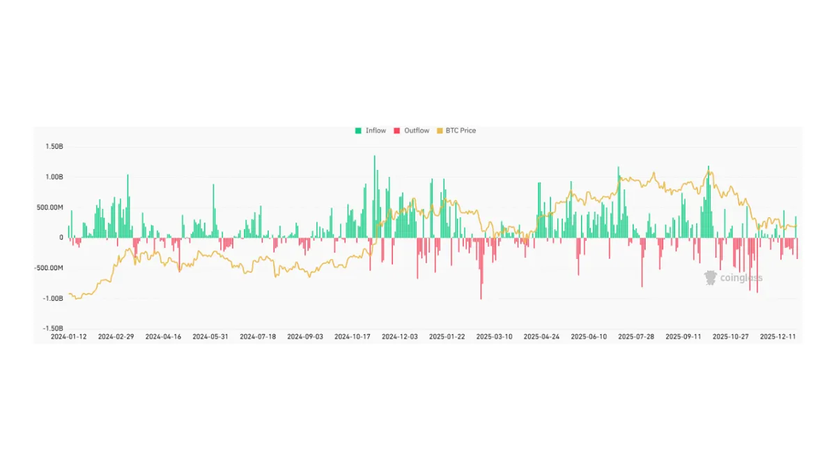
Task: Click the red Outflow legend square
Action: pyautogui.click(x=397, y=131)
